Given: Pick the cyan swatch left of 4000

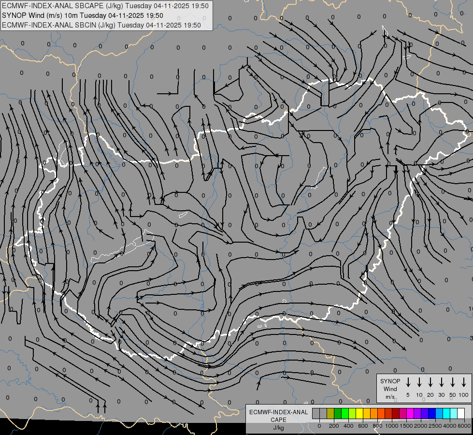Looking at the screenshot, I should pos(447,413).
